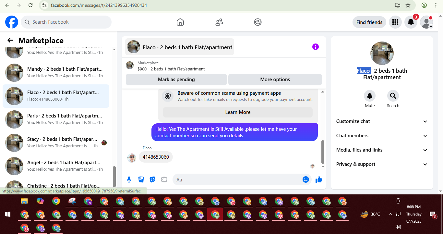Open Christine's conversation in the list
The image size is (443, 234).
click(x=56, y=186)
